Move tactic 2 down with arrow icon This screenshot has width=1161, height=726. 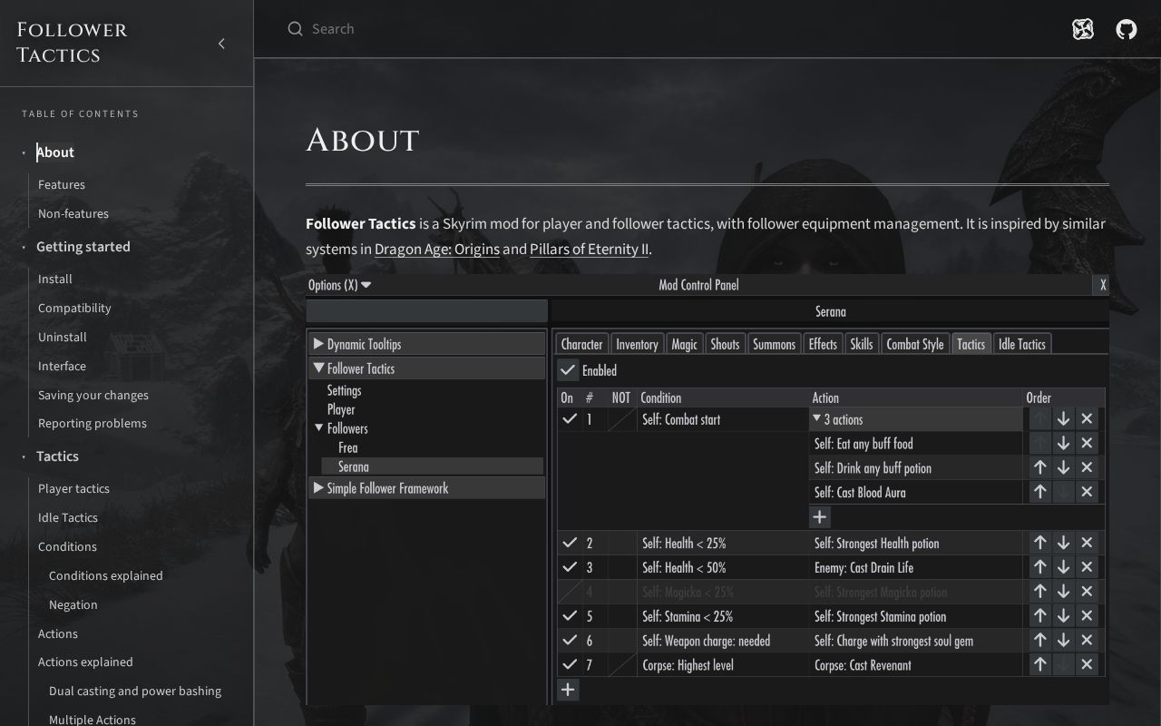[x=1063, y=543]
